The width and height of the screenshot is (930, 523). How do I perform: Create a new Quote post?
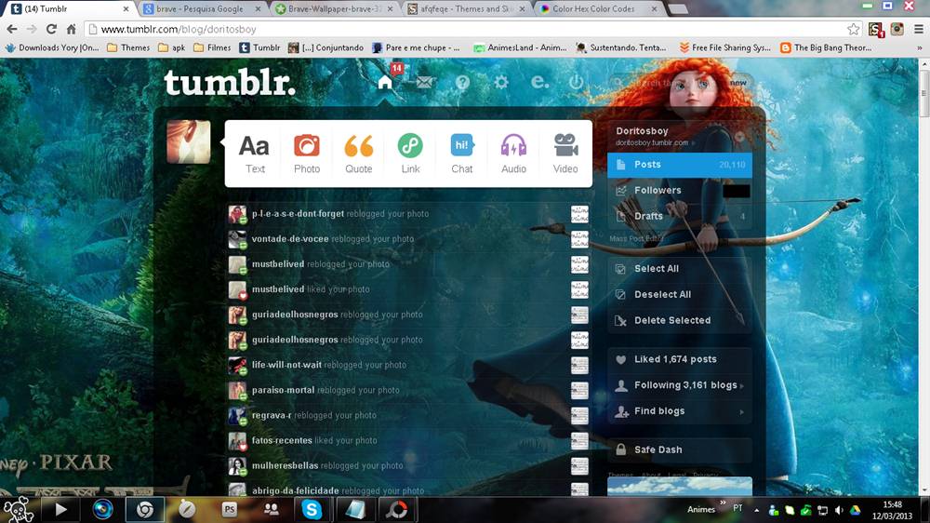pos(359,154)
